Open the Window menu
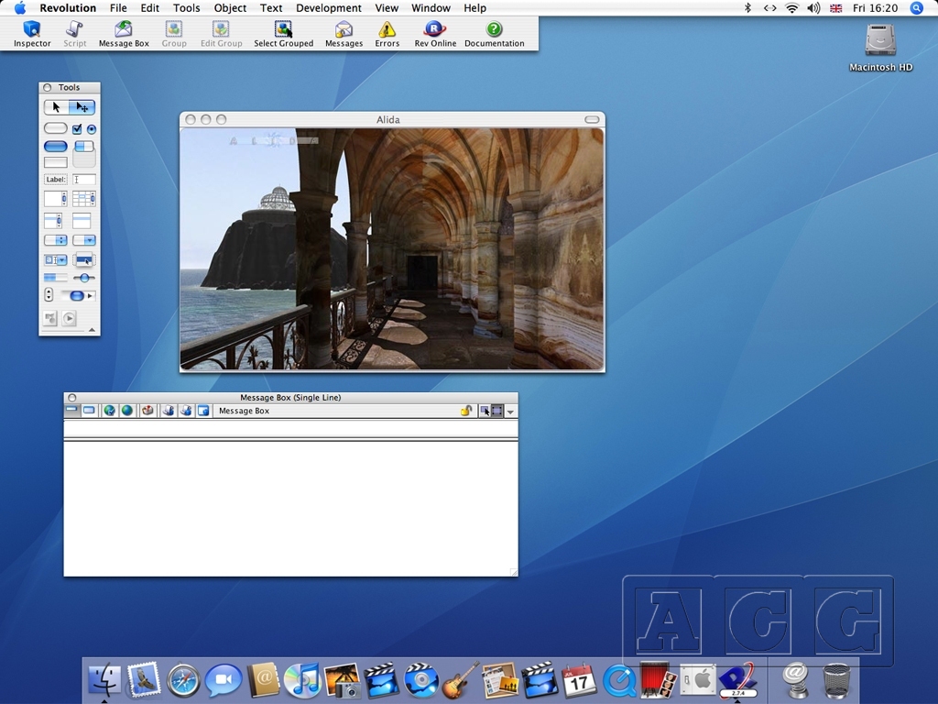This screenshot has height=704, width=938. point(431,7)
